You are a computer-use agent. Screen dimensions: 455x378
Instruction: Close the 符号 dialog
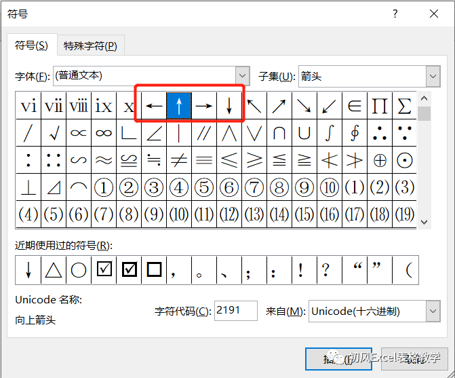[x=434, y=14]
